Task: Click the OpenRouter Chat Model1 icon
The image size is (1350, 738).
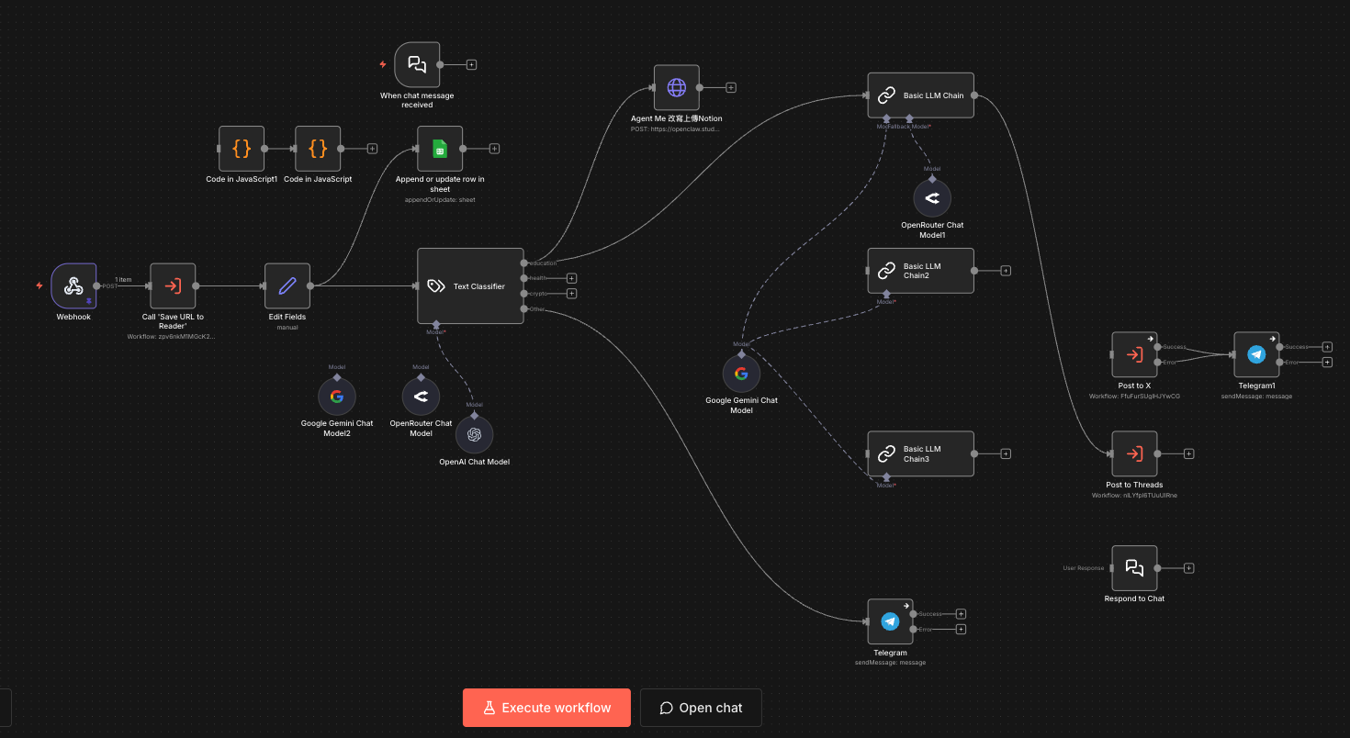Action: tap(932, 198)
